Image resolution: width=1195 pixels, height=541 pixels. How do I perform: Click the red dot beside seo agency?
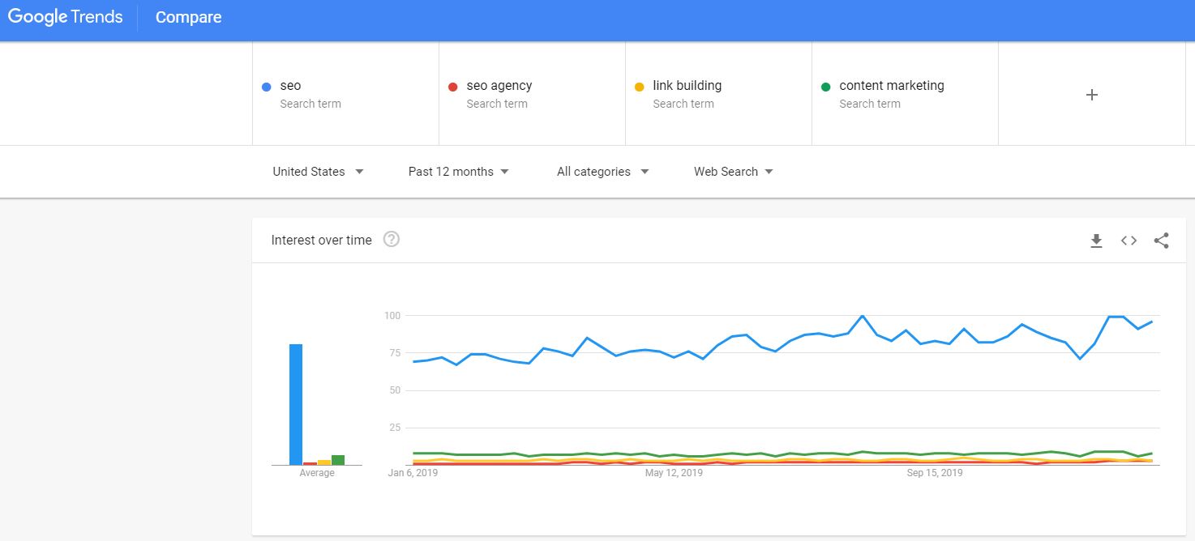[x=452, y=87]
